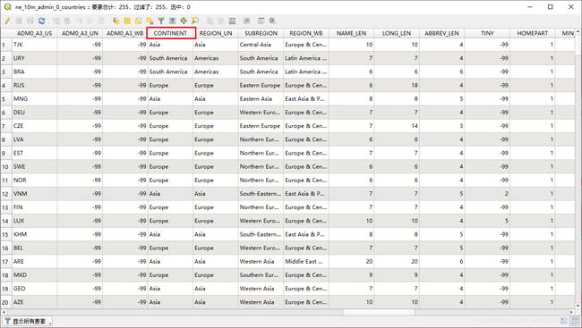Cut selected rows with the scissors icon
The image size is (582, 328).
[x=79, y=21]
